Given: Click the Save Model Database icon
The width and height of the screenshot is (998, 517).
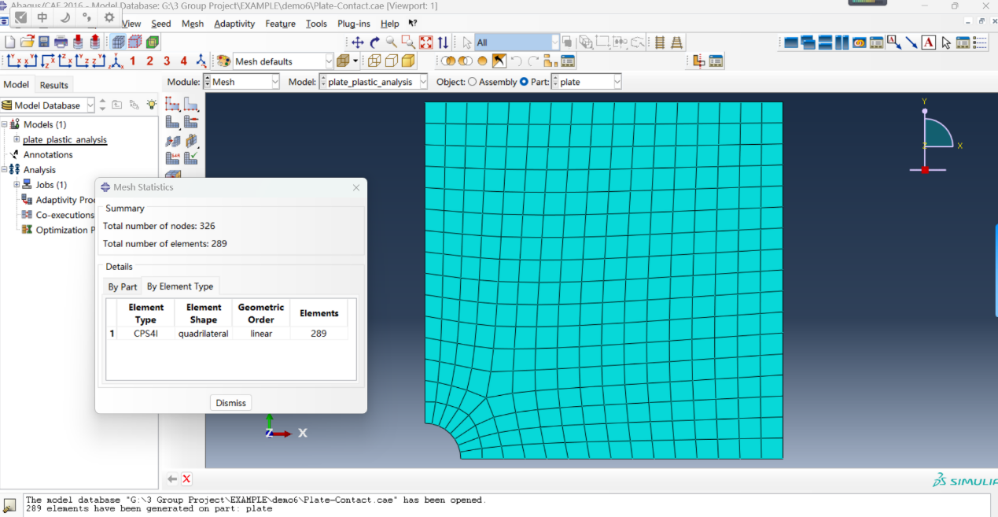Looking at the screenshot, I should (44, 42).
